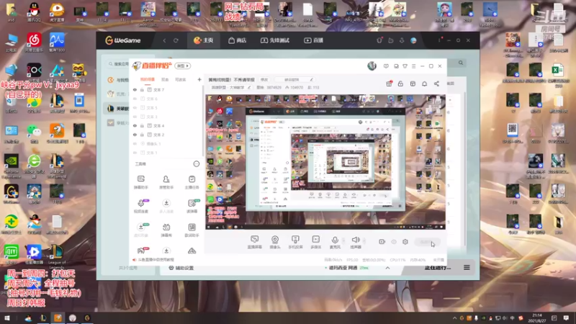This screenshot has height=324, width=576.
Task: Open the WeGame bottom-right list menu
Action: click(x=467, y=268)
